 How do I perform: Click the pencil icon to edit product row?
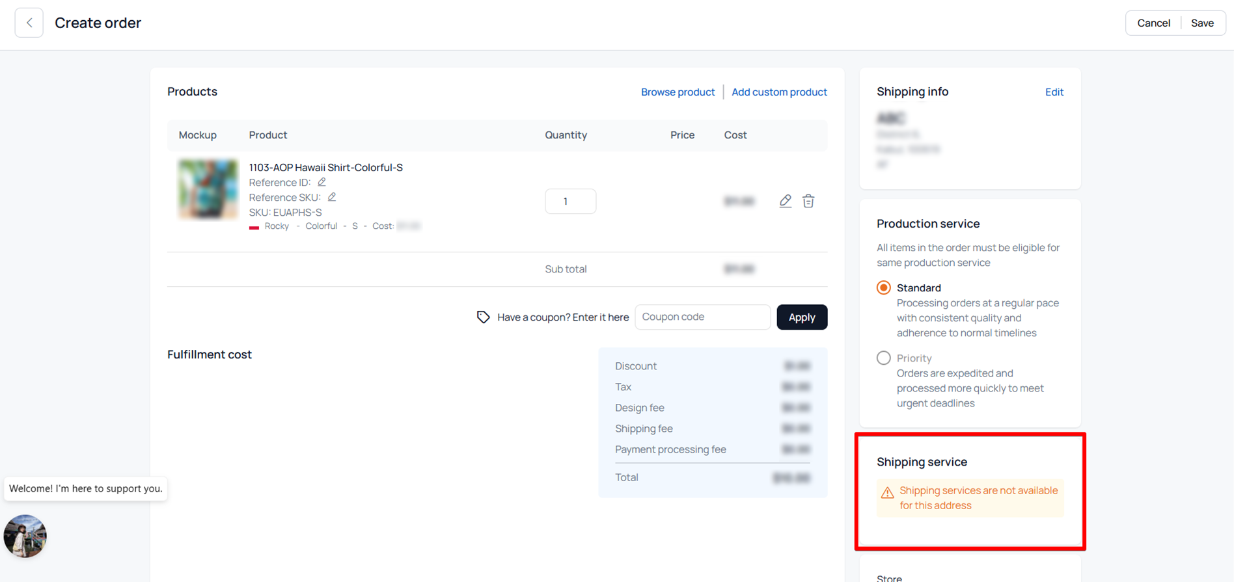(786, 201)
